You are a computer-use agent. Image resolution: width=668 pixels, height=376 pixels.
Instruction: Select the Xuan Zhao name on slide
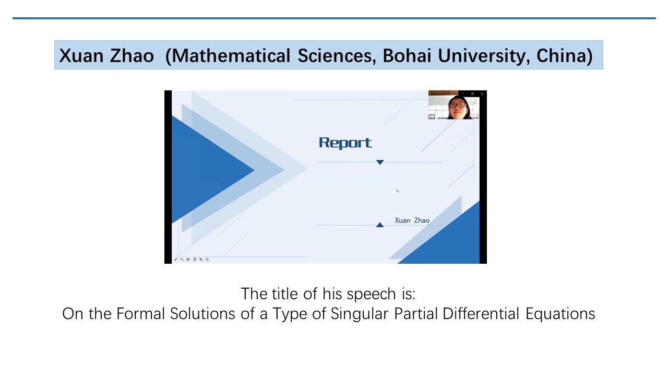(412, 220)
